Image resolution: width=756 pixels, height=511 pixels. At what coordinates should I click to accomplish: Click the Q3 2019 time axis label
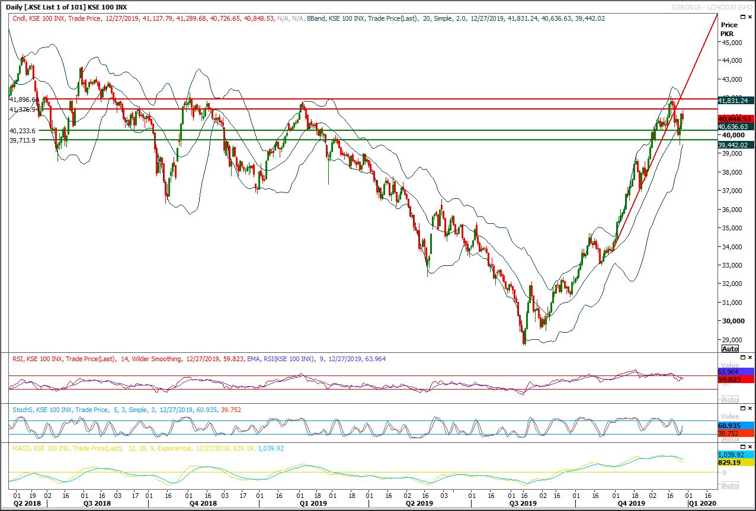pos(524,504)
